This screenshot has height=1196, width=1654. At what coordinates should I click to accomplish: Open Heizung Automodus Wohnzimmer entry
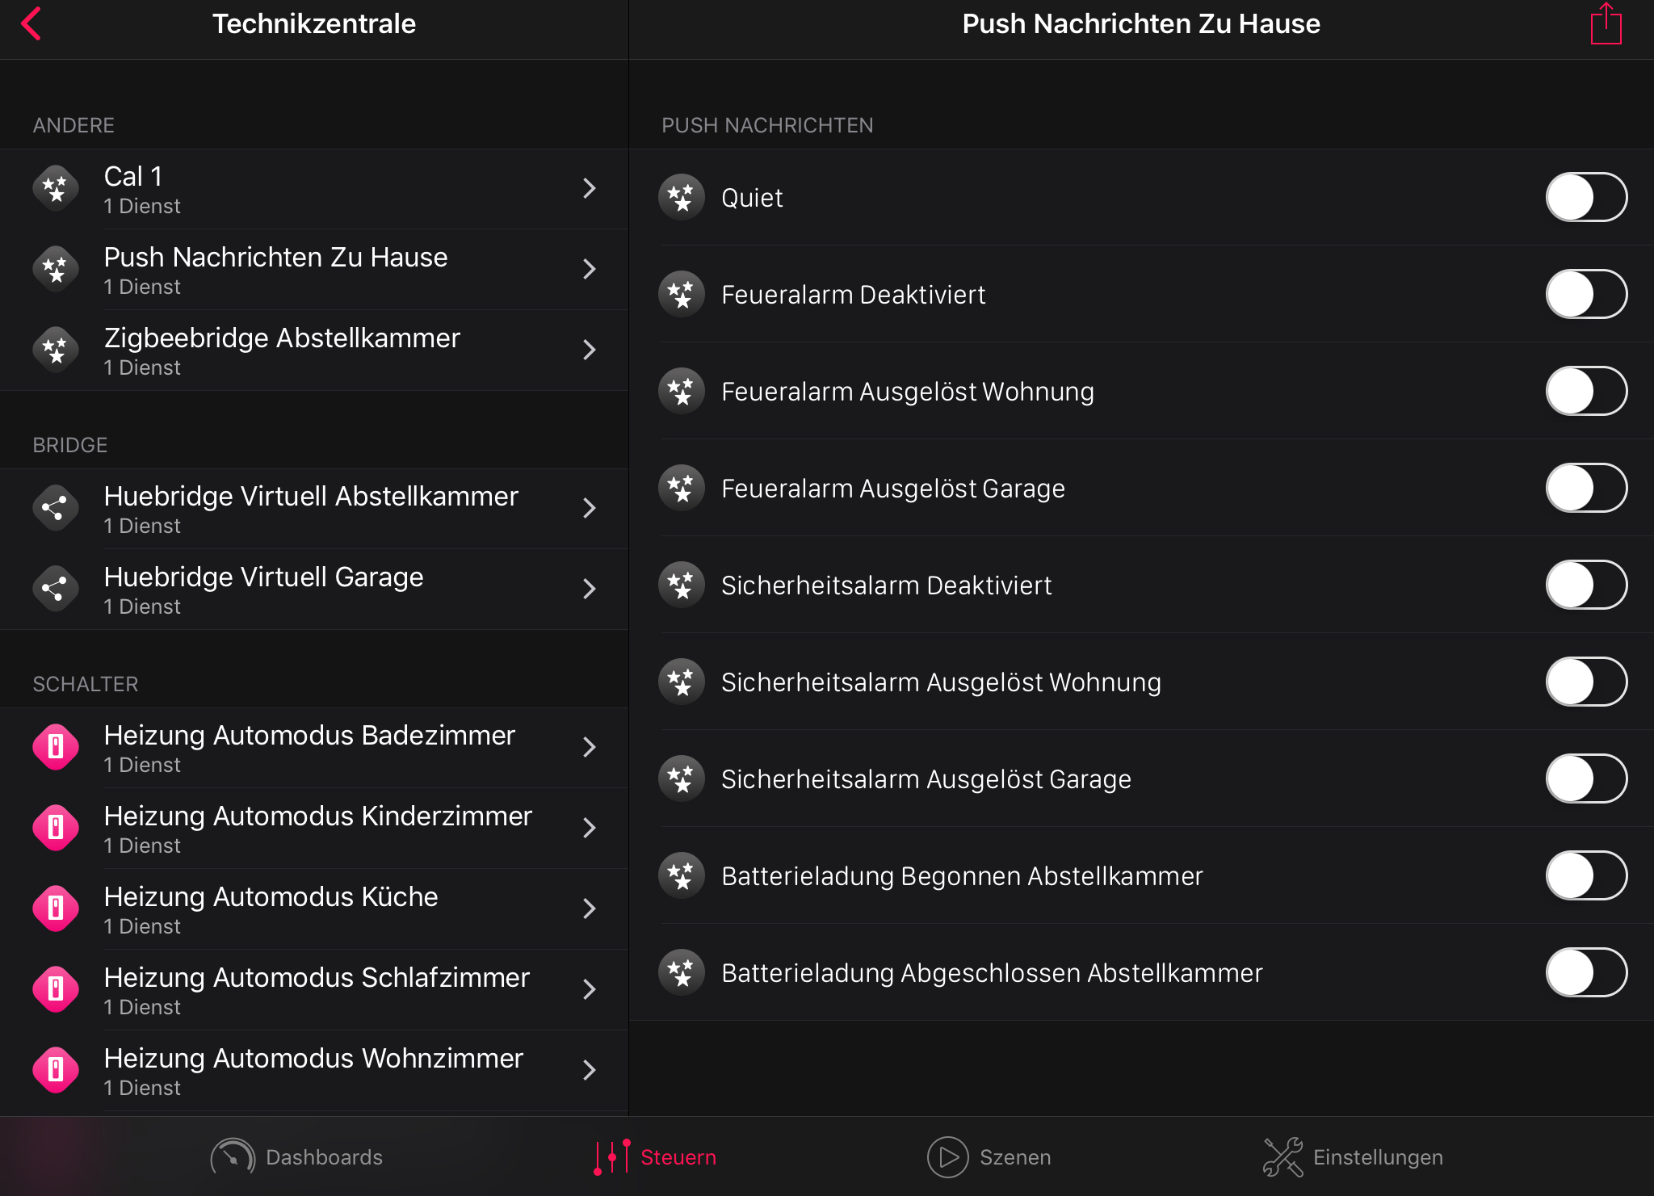click(x=313, y=1071)
